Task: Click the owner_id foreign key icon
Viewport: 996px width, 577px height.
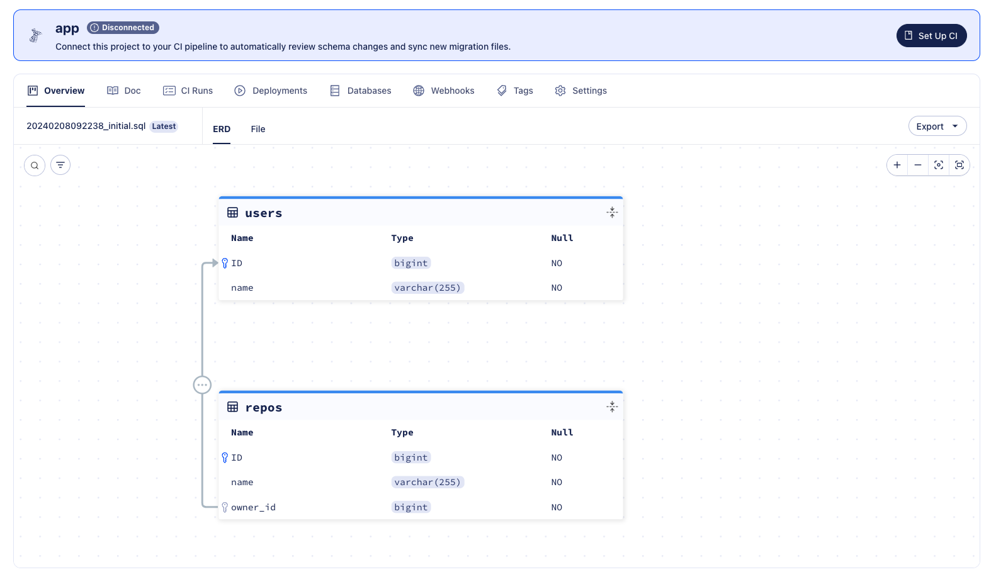Action: click(225, 507)
